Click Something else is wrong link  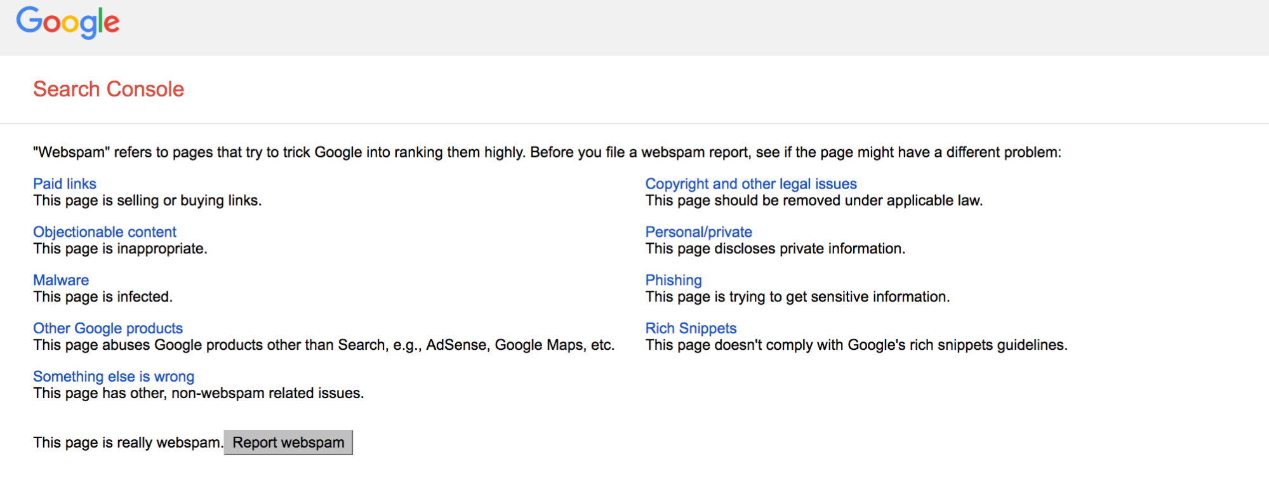coord(114,377)
